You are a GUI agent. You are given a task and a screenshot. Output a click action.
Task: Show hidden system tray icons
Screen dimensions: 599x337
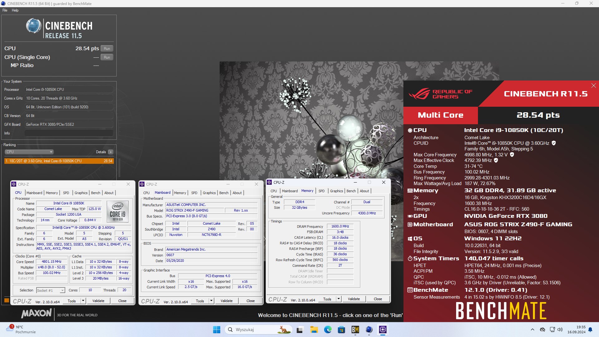533,330
